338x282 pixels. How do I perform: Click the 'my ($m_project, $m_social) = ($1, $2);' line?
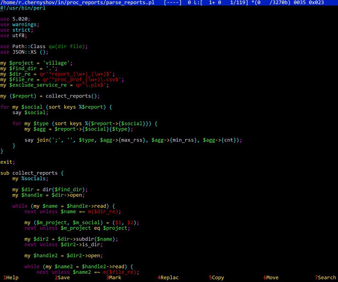pos(82,223)
